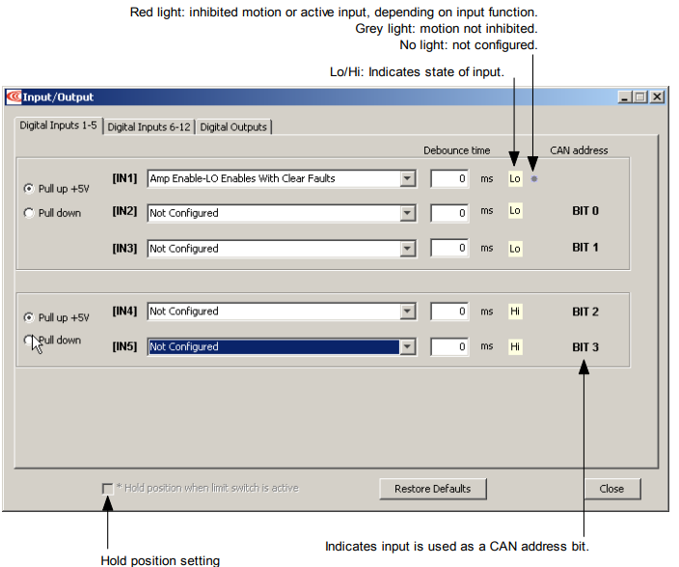The width and height of the screenshot is (679, 567).
Task: Click the [IN2] label
Action: [x=124, y=211]
